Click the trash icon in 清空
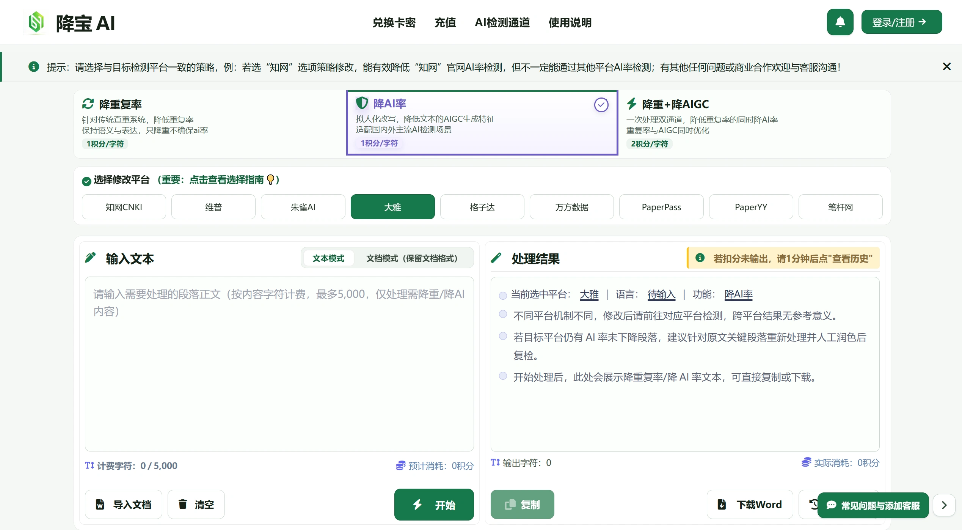The width and height of the screenshot is (962, 530). click(183, 504)
